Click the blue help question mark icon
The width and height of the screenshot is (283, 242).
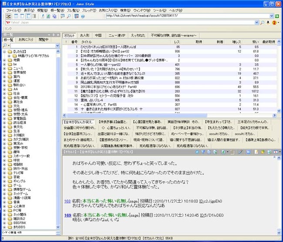pyautogui.click(x=83, y=17)
